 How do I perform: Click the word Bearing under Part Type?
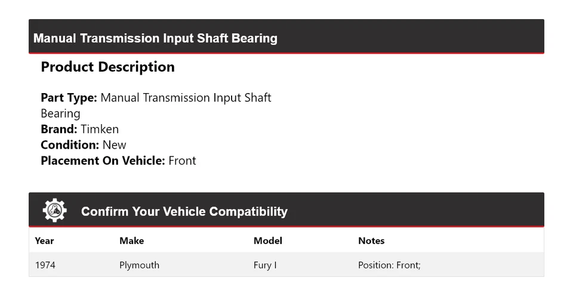coord(60,113)
